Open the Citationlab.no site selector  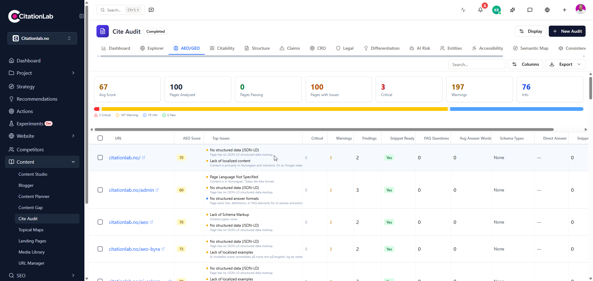pos(42,38)
